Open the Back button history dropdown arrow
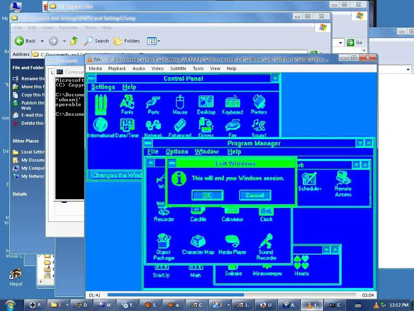The width and height of the screenshot is (414, 311). coord(42,41)
